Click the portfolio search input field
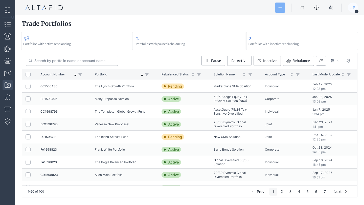The height and width of the screenshot is (205, 364). click(72, 61)
